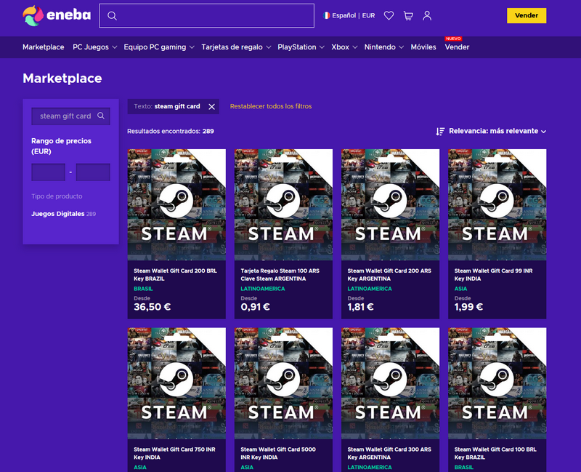Viewport: 581px width, 472px height.
Task: Click the Resultados encontrados: 289 text
Action: point(171,132)
